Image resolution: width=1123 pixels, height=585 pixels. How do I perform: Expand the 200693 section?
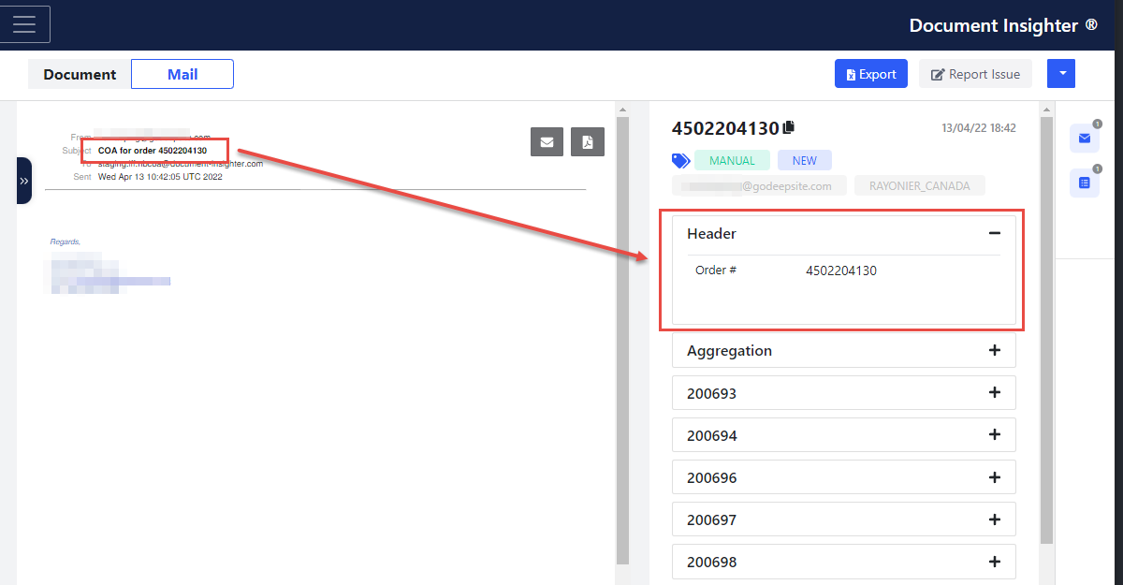pyautogui.click(x=994, y=393)
